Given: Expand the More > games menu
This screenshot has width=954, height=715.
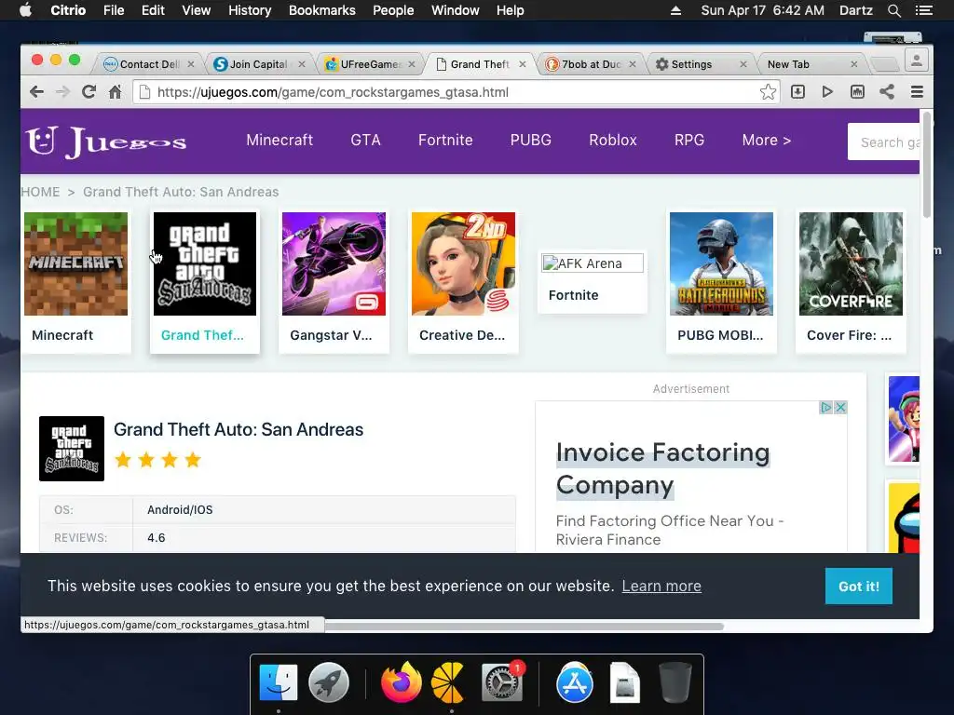Looking at the screenshot, I should click(766, 140).
